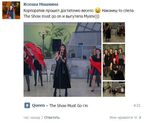Screen dimensions: 144x123
Task: Select The Show Must Go On track title
Action: [x=69, y=106]
